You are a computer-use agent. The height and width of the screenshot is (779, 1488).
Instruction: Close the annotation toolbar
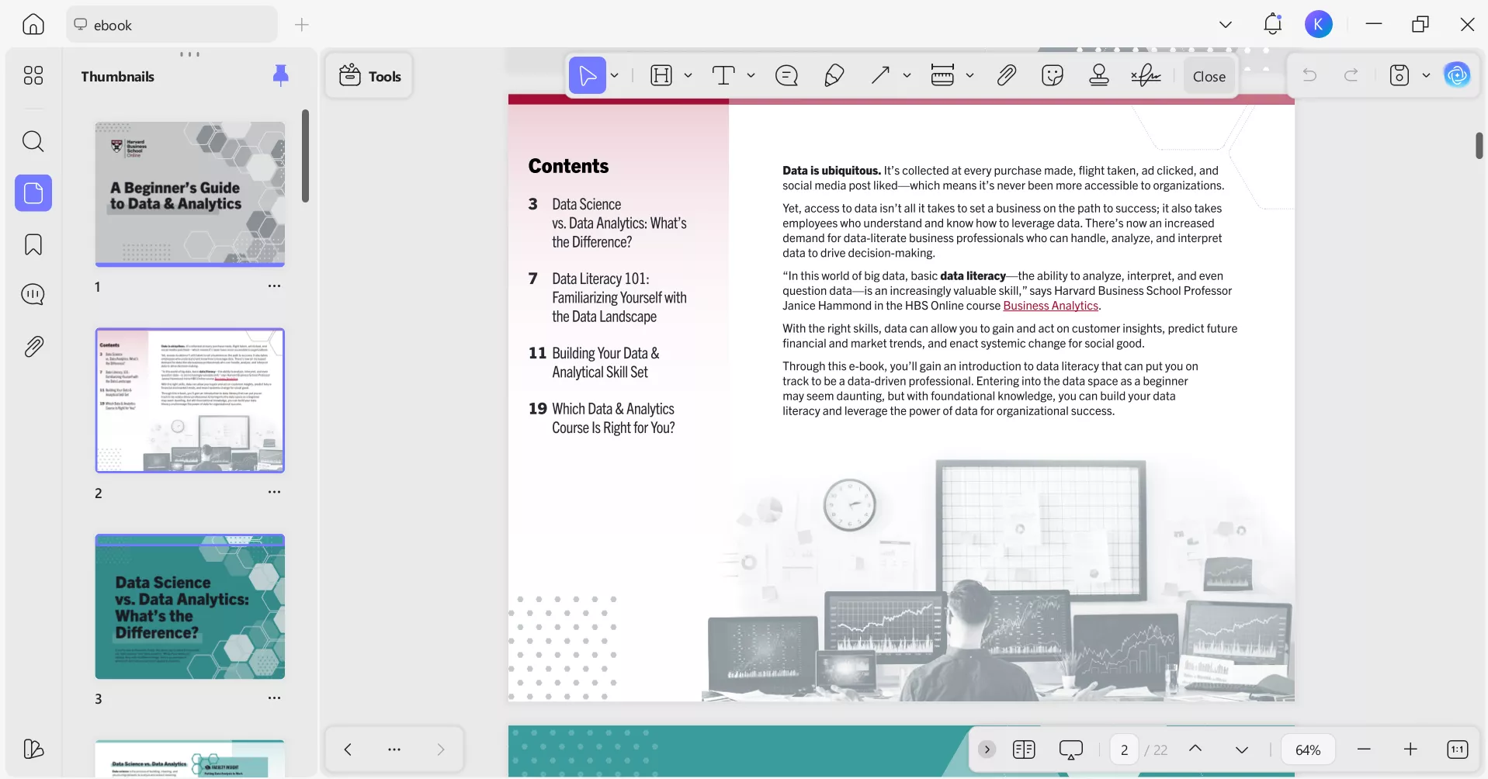pyautogui.click(x=1209, y=76)
